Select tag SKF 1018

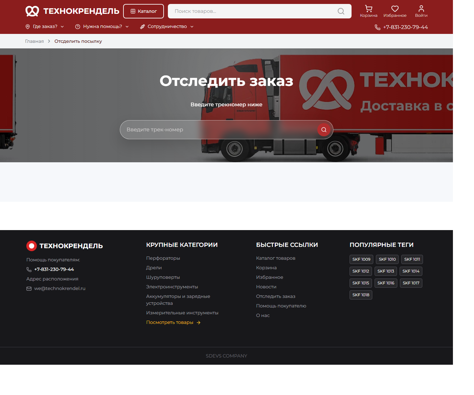pyautogui.click(x=361, y=295)
